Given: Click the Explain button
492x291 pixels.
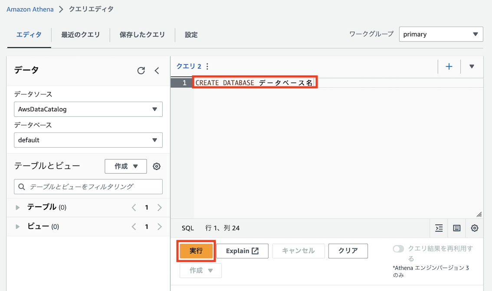Looking at the screenshot, I should (242, 251).
